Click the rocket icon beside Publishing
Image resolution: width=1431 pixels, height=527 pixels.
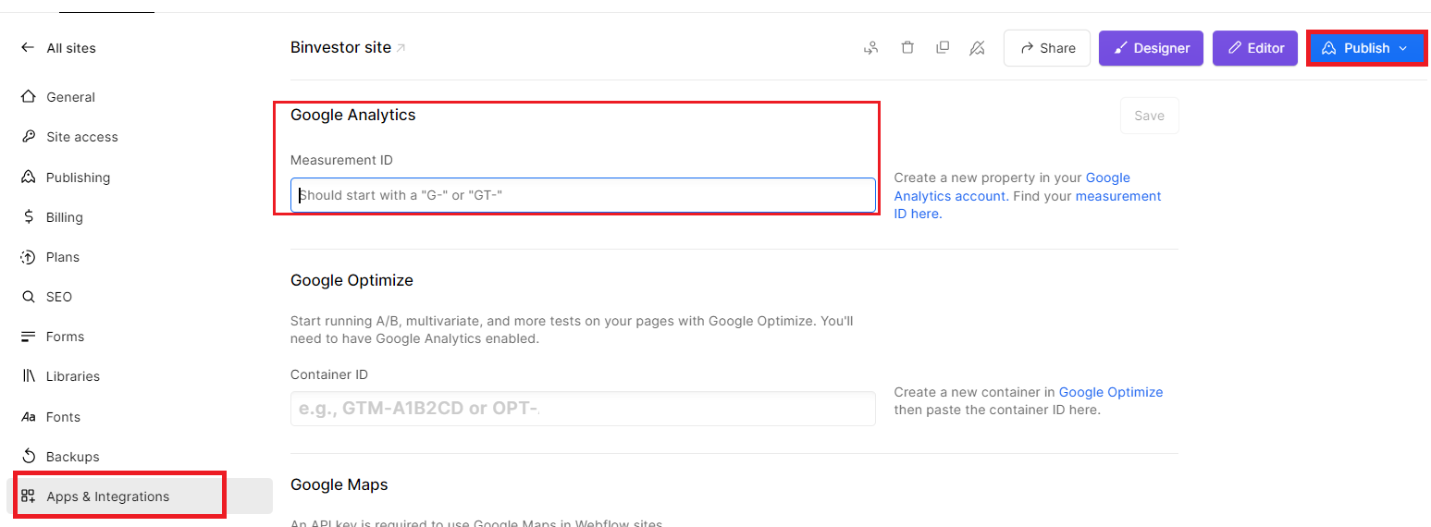click(x=29, y=178)
